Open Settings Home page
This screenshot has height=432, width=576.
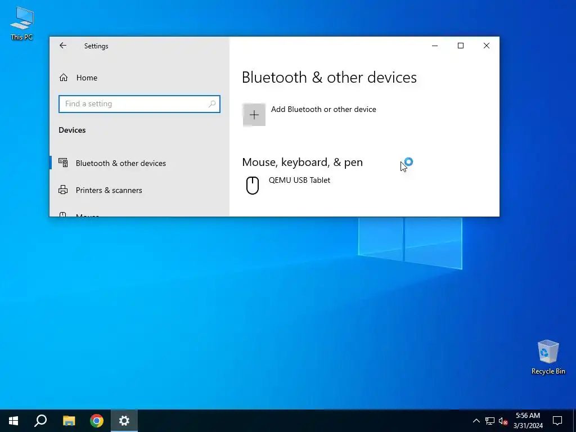[x=87, y=78]
